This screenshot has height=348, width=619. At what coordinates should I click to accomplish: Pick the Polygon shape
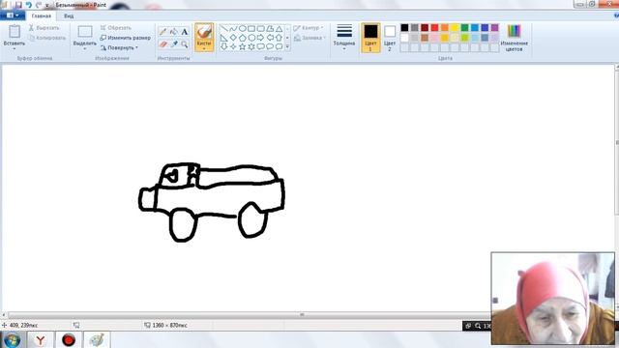pos(270,28)
